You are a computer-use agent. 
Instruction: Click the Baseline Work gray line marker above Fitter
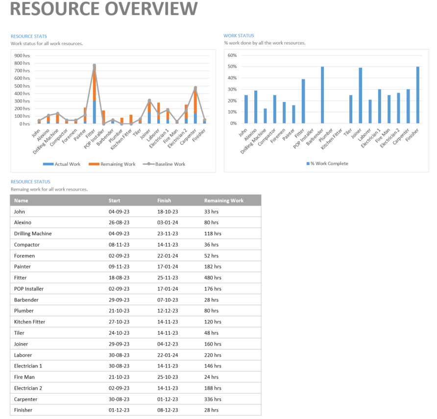[x=94, y=65]
